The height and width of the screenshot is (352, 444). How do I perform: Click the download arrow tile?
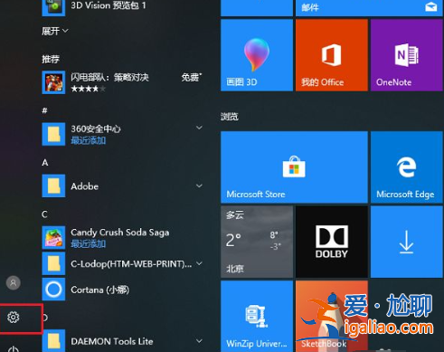point(407,242)
